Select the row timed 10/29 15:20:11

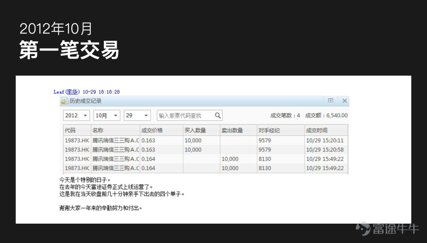coord(206,140)
